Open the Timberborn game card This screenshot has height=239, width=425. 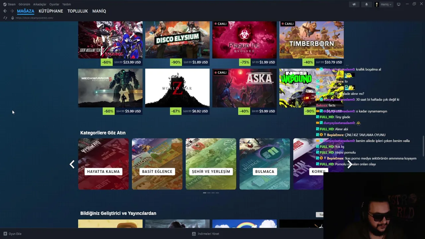click(311, 40)
